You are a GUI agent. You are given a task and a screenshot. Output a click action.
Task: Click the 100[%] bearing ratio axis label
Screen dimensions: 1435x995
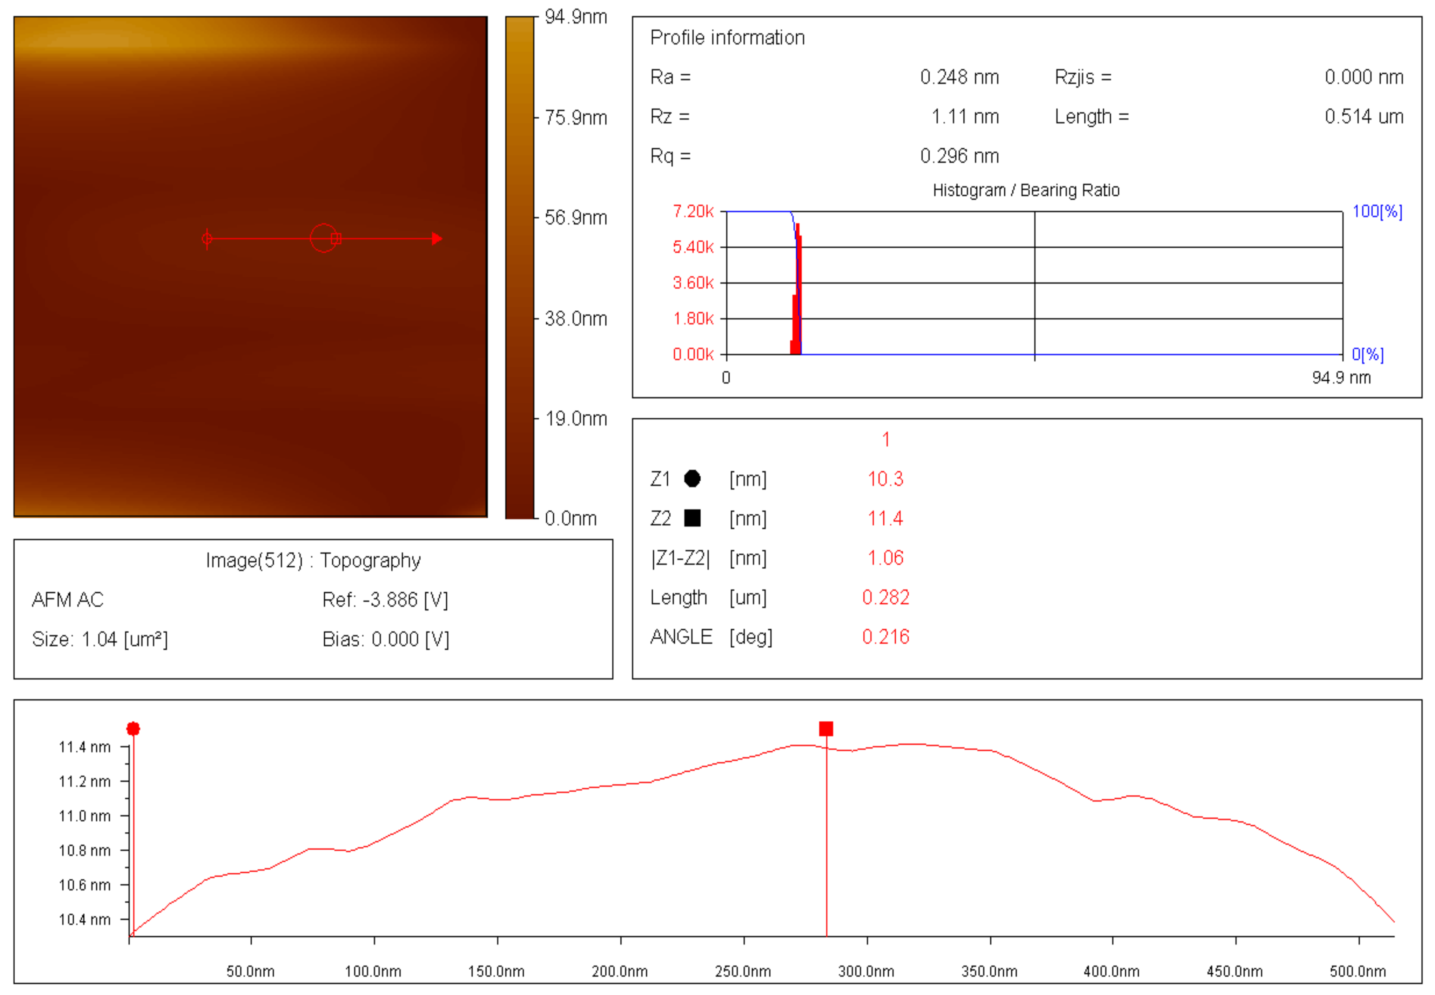pyautogui.click(x=1376, y=212)
